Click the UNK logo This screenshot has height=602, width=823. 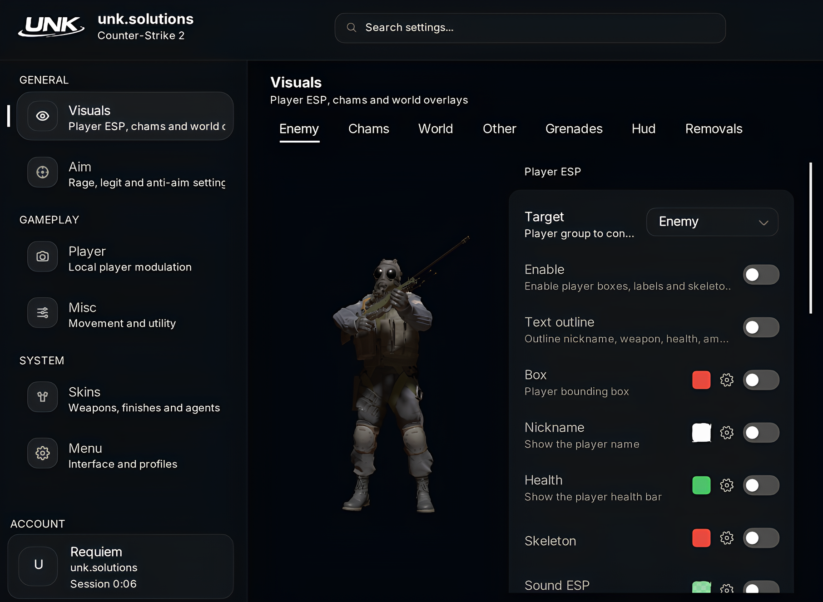(51, 27)
